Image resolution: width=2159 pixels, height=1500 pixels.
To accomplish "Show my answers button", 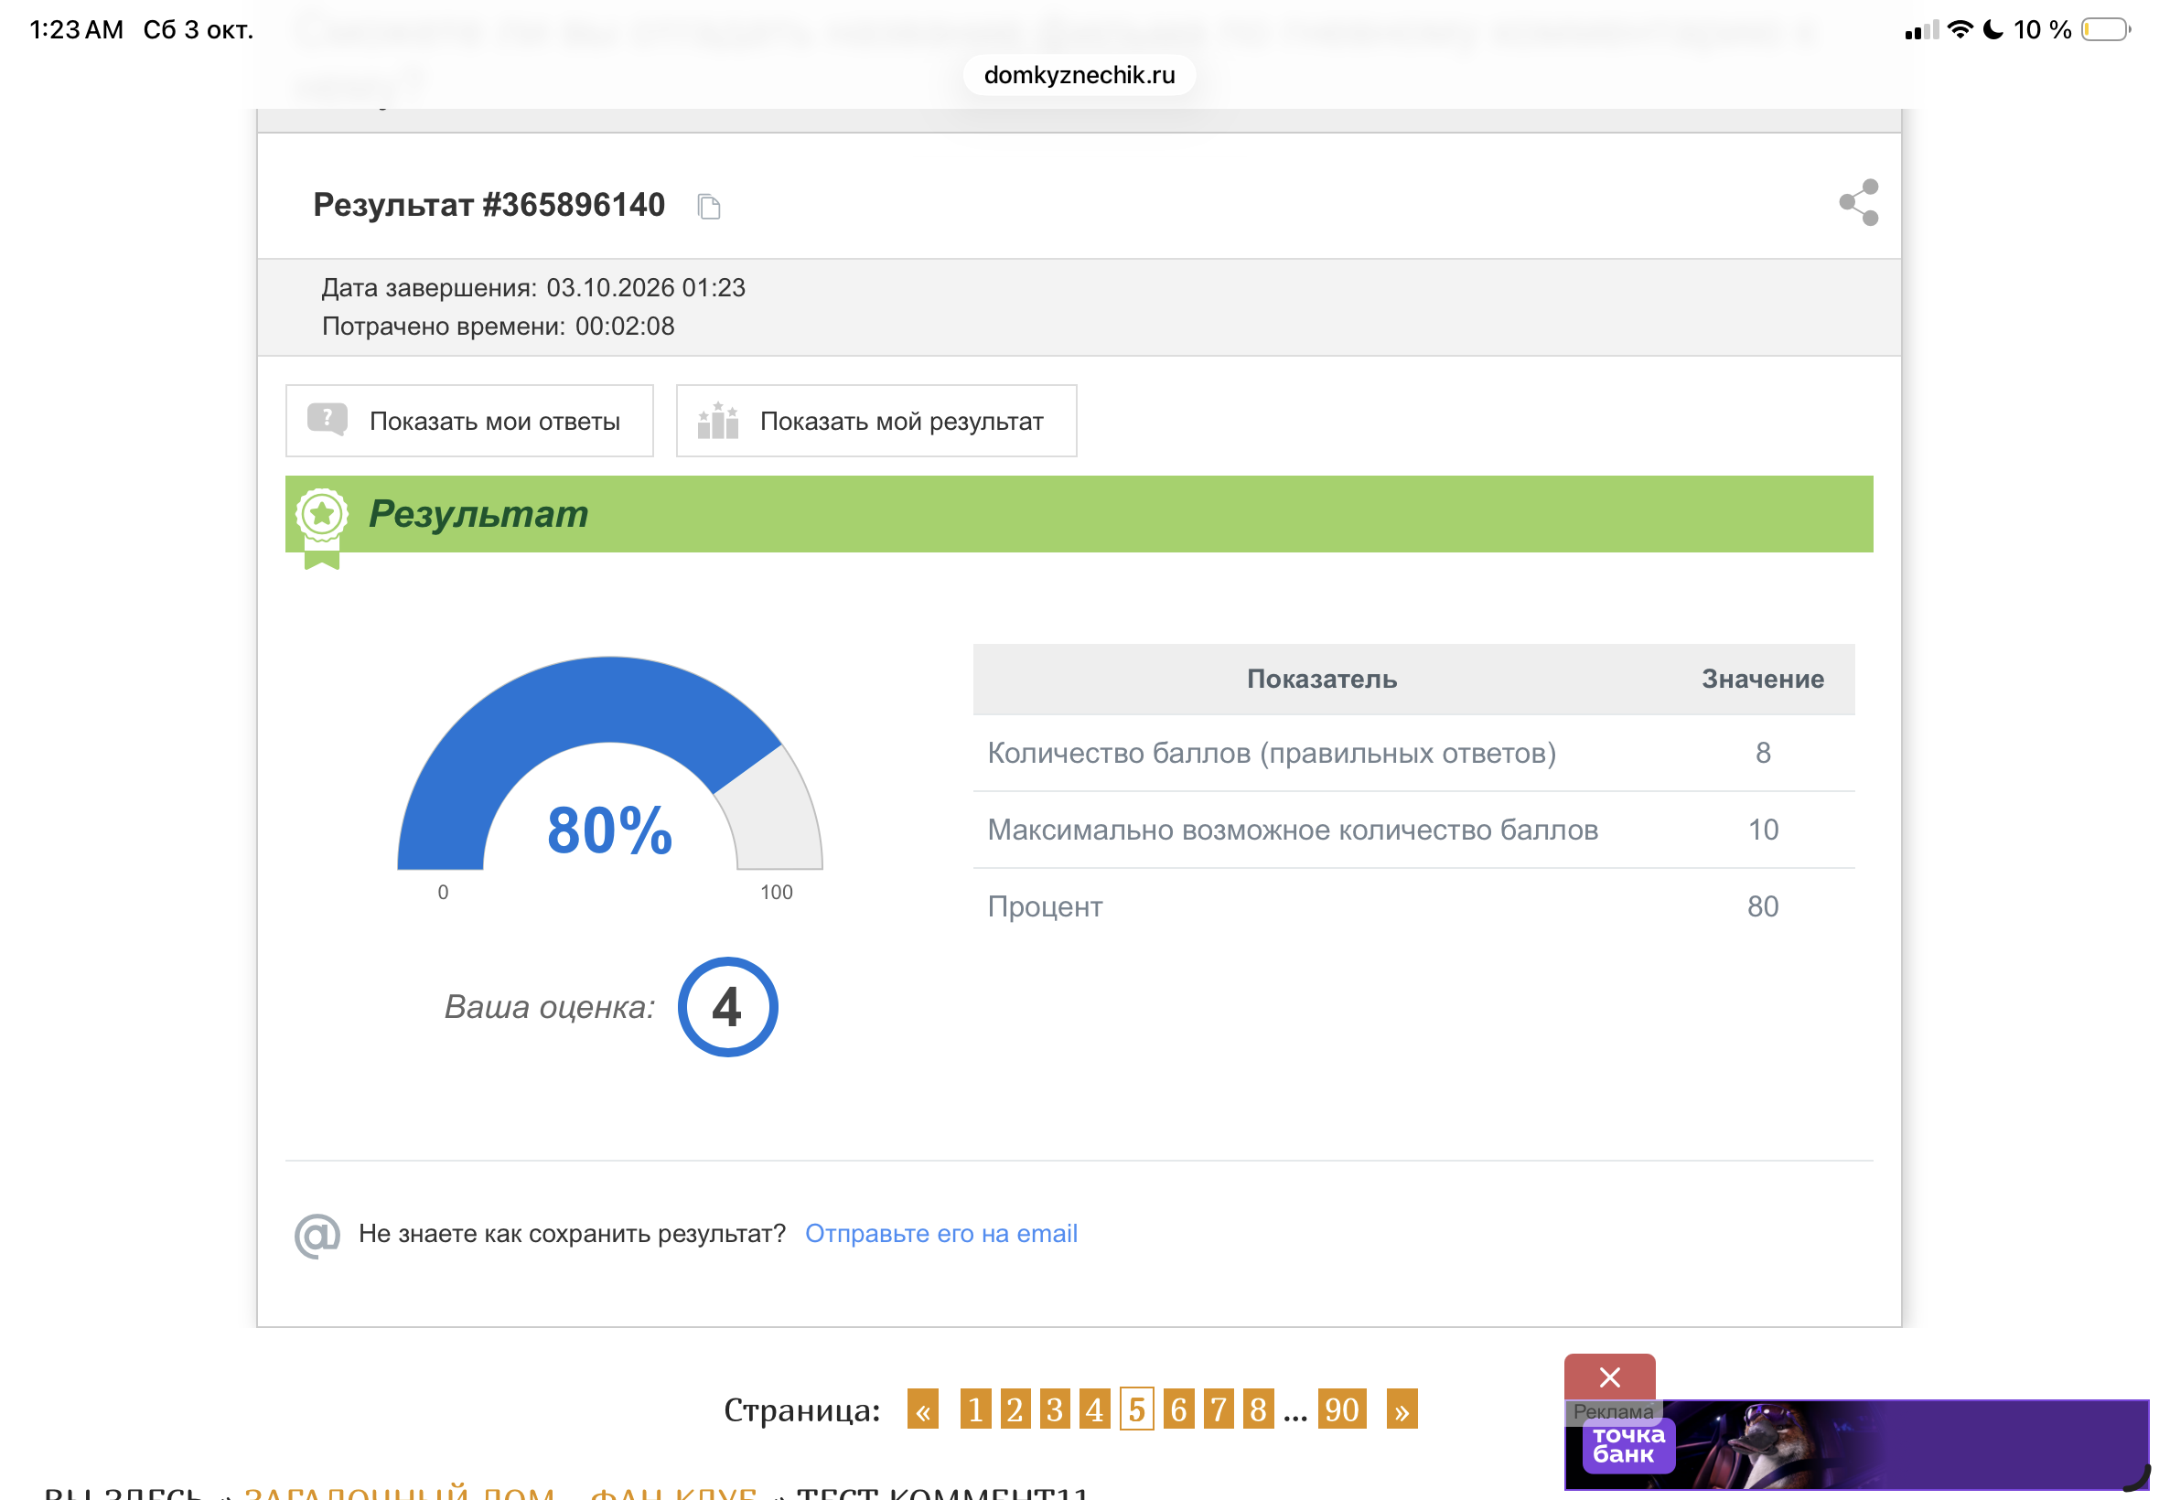I will (469, 421).
